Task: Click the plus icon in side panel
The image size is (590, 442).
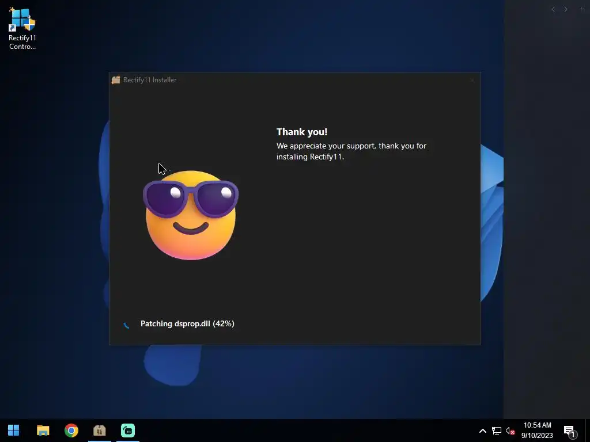Action: 582,9
